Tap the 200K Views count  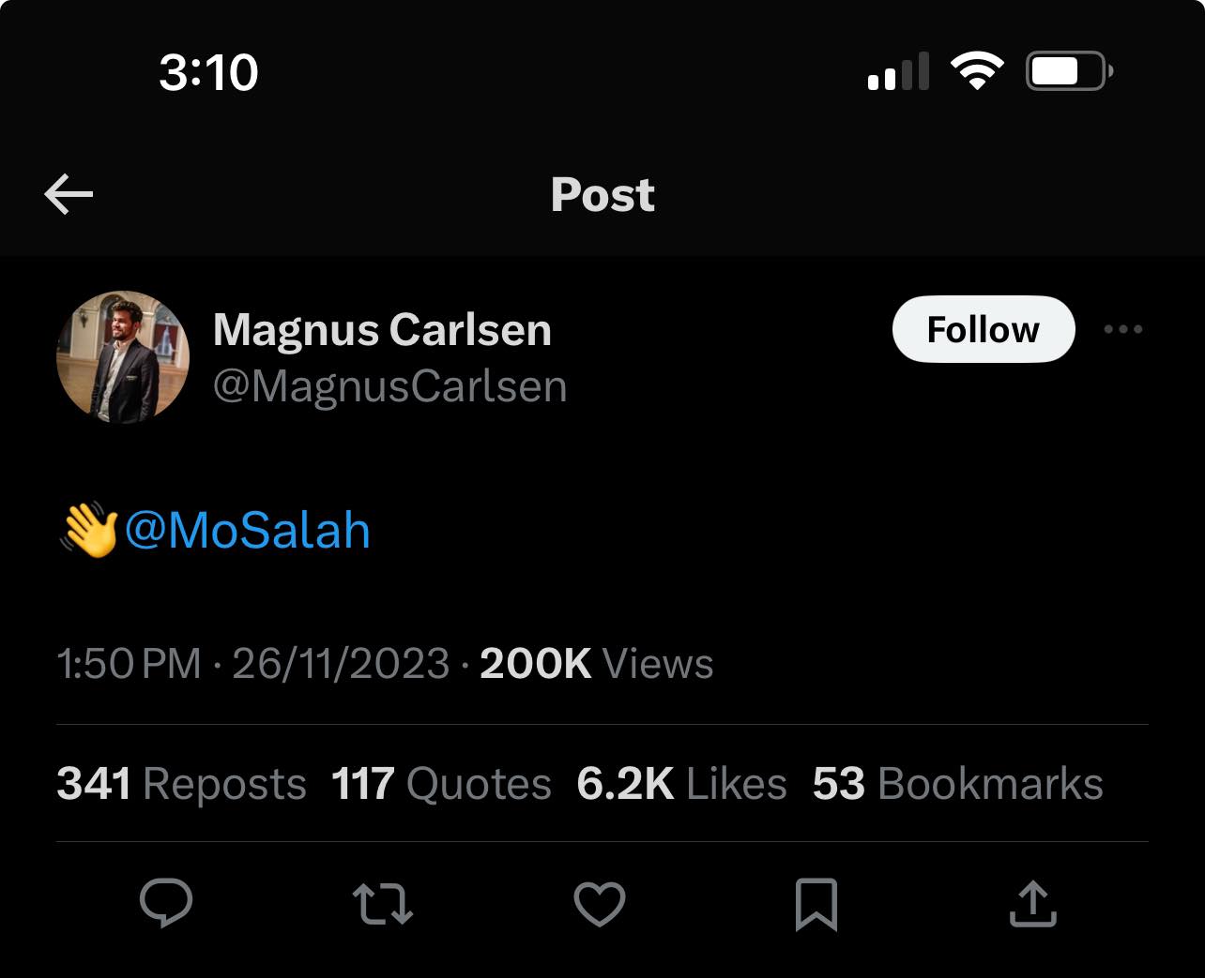(x=596, y=664)
